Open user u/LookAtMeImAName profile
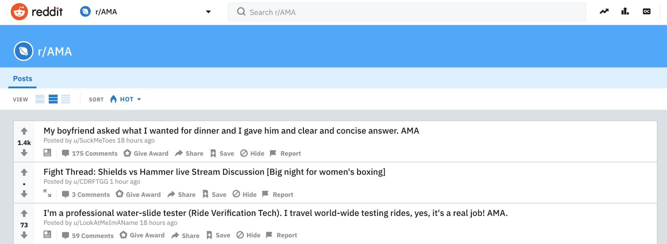This screenshot has width=667, height=244. [106, 223]
